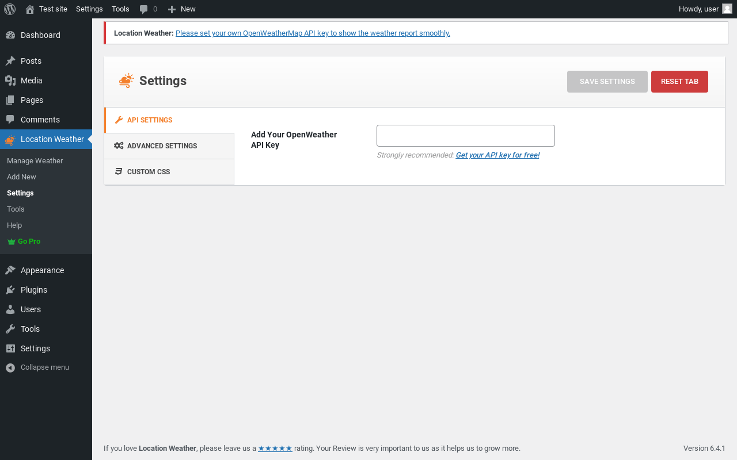Open the five-star rating link
Image resolution: width=737 pixels, height=460 pixels.
coord(275,448)
